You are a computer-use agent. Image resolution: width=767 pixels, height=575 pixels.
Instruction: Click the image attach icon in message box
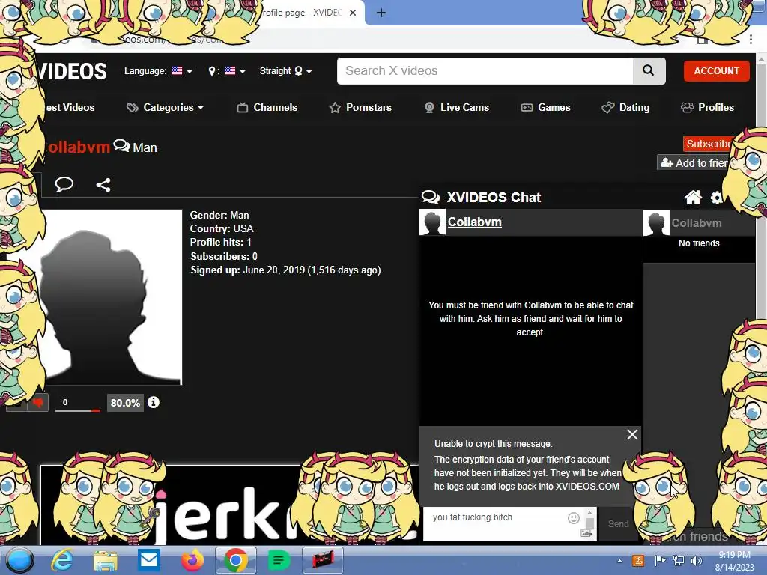point(586,533)
